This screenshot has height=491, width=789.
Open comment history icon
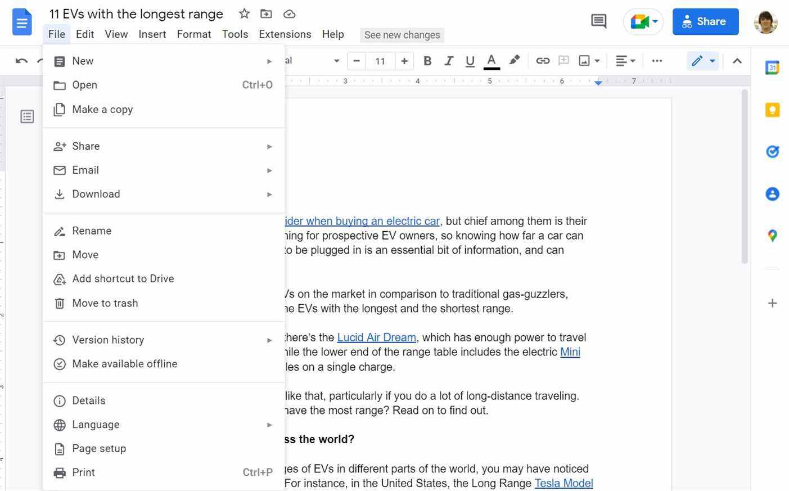click(x=598, y=21)
